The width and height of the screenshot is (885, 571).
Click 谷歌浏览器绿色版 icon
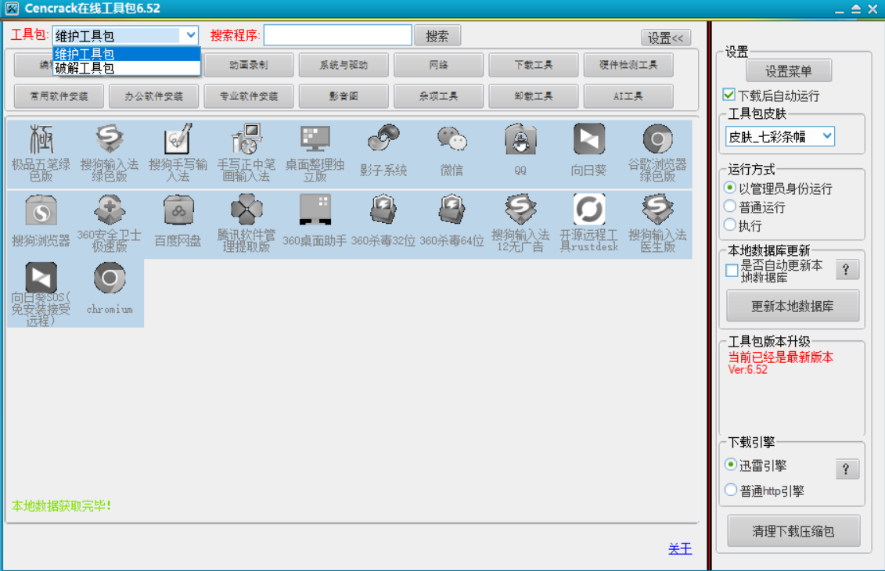click(x=657, y=138)
